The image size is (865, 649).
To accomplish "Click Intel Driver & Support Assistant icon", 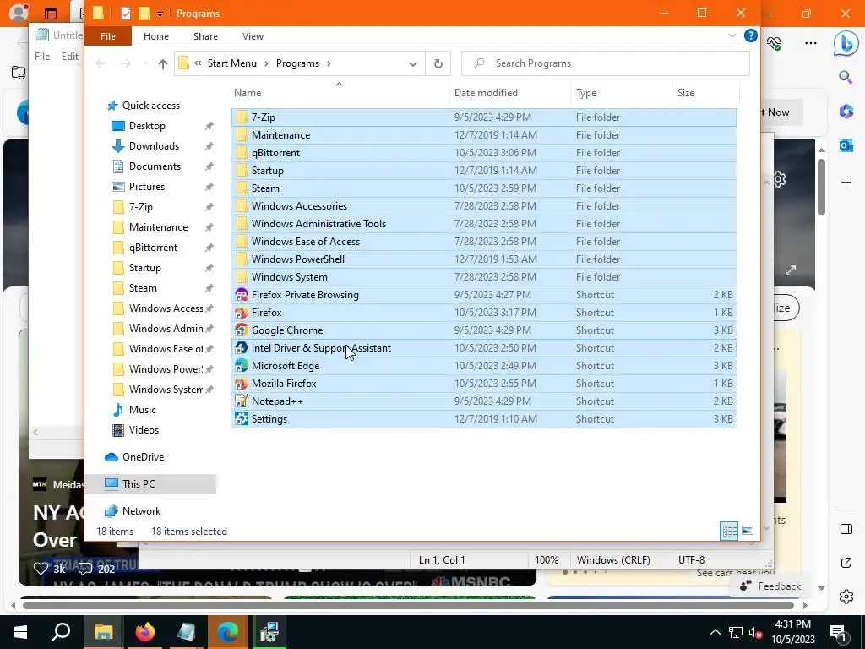I will (241, 347).
